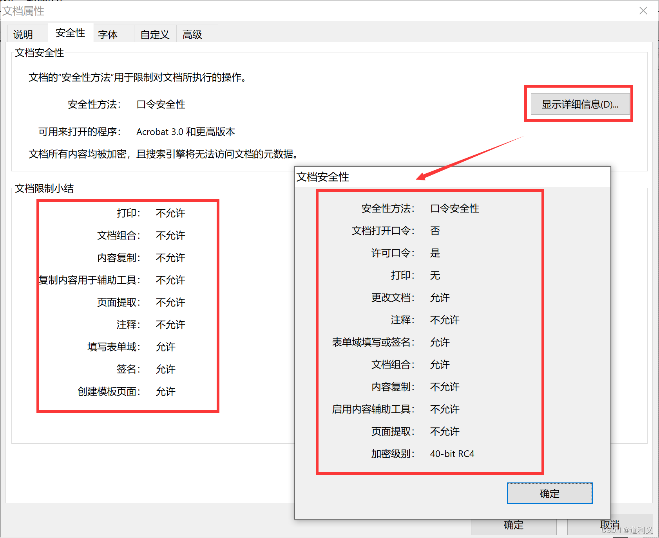The image size is (659, 538).
Task: Click 否 next to 文档打开口令
Action: (x=435, y=231)
